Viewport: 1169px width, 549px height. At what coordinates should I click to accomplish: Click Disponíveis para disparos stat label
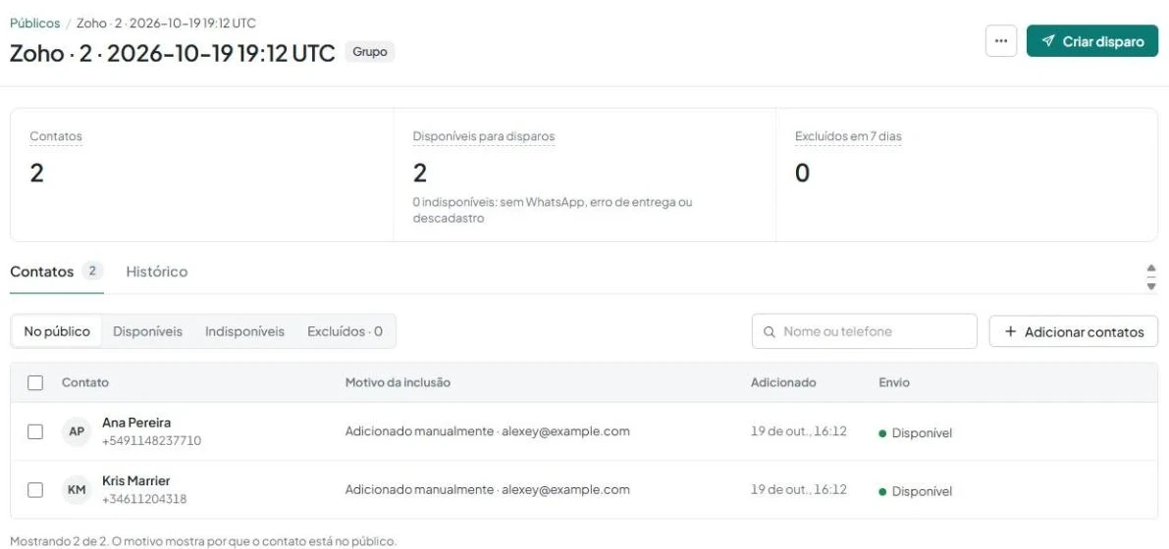[x=484, y=136]
